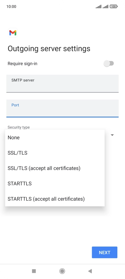Tap the battery indicator in status bar
The width and height of the screenshot is (125, 279).
coord(114,6)
